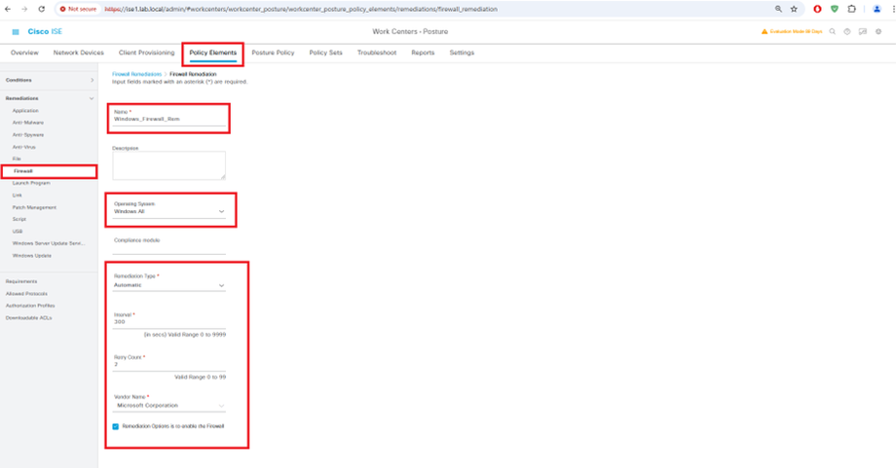Select Anti-Spyware in Remediations list

(x=28, y=134)
